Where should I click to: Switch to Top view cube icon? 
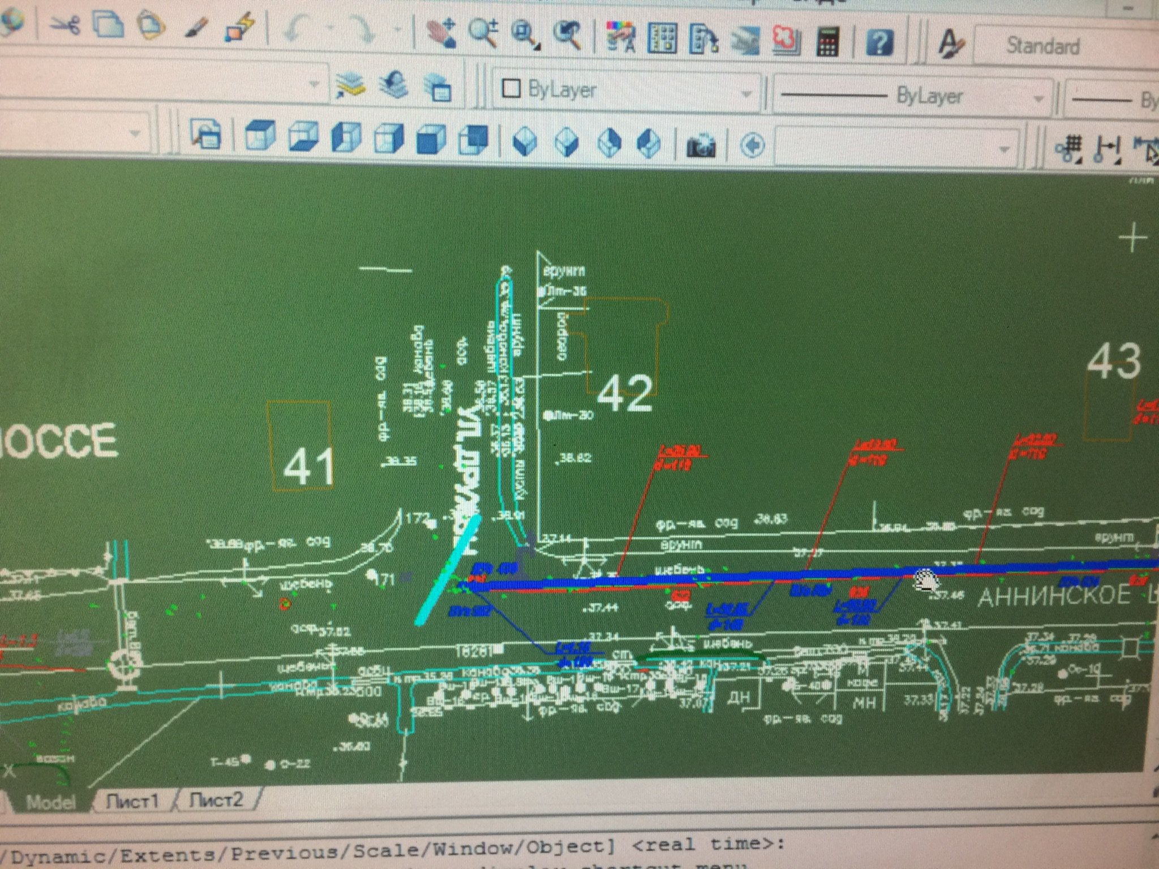point(260,136)
